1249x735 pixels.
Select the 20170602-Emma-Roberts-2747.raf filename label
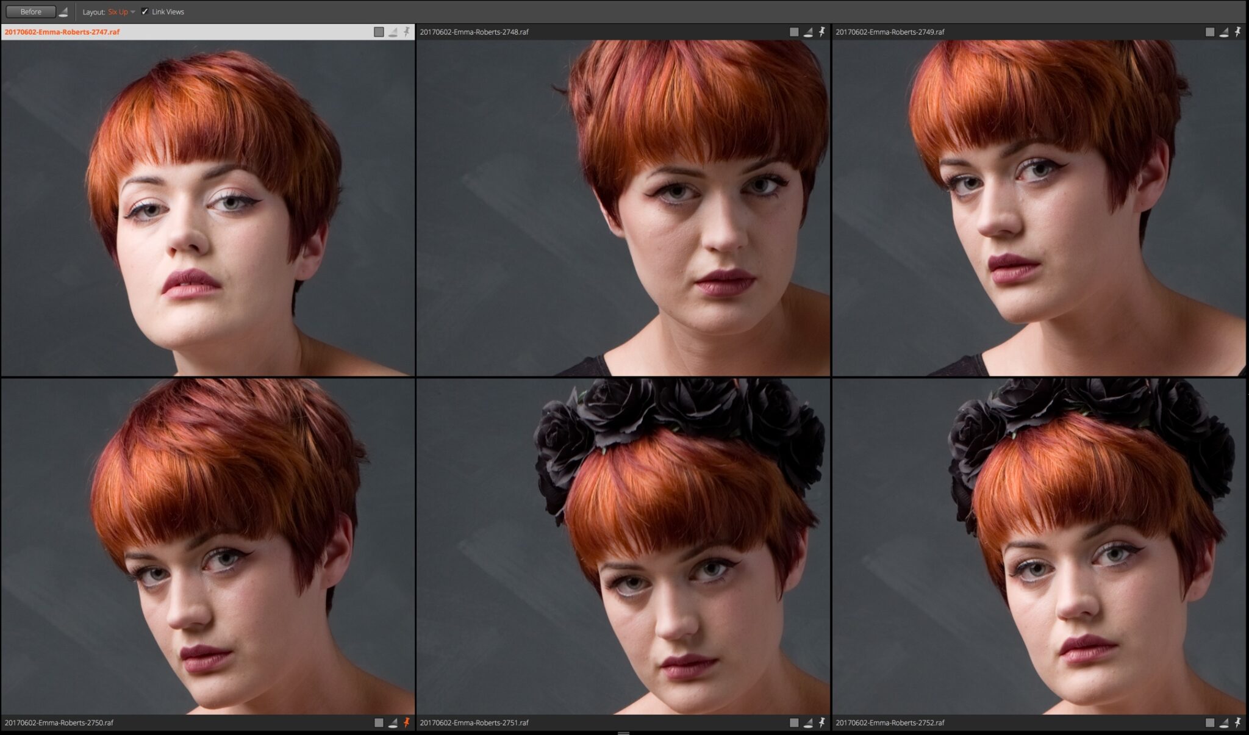coord(61,32)
